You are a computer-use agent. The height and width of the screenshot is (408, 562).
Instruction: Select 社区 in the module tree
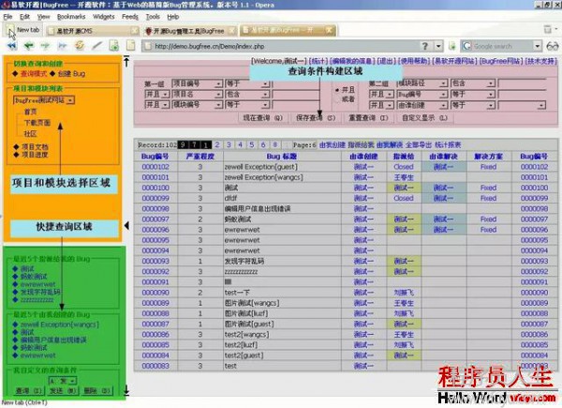(x=31, y=134)
